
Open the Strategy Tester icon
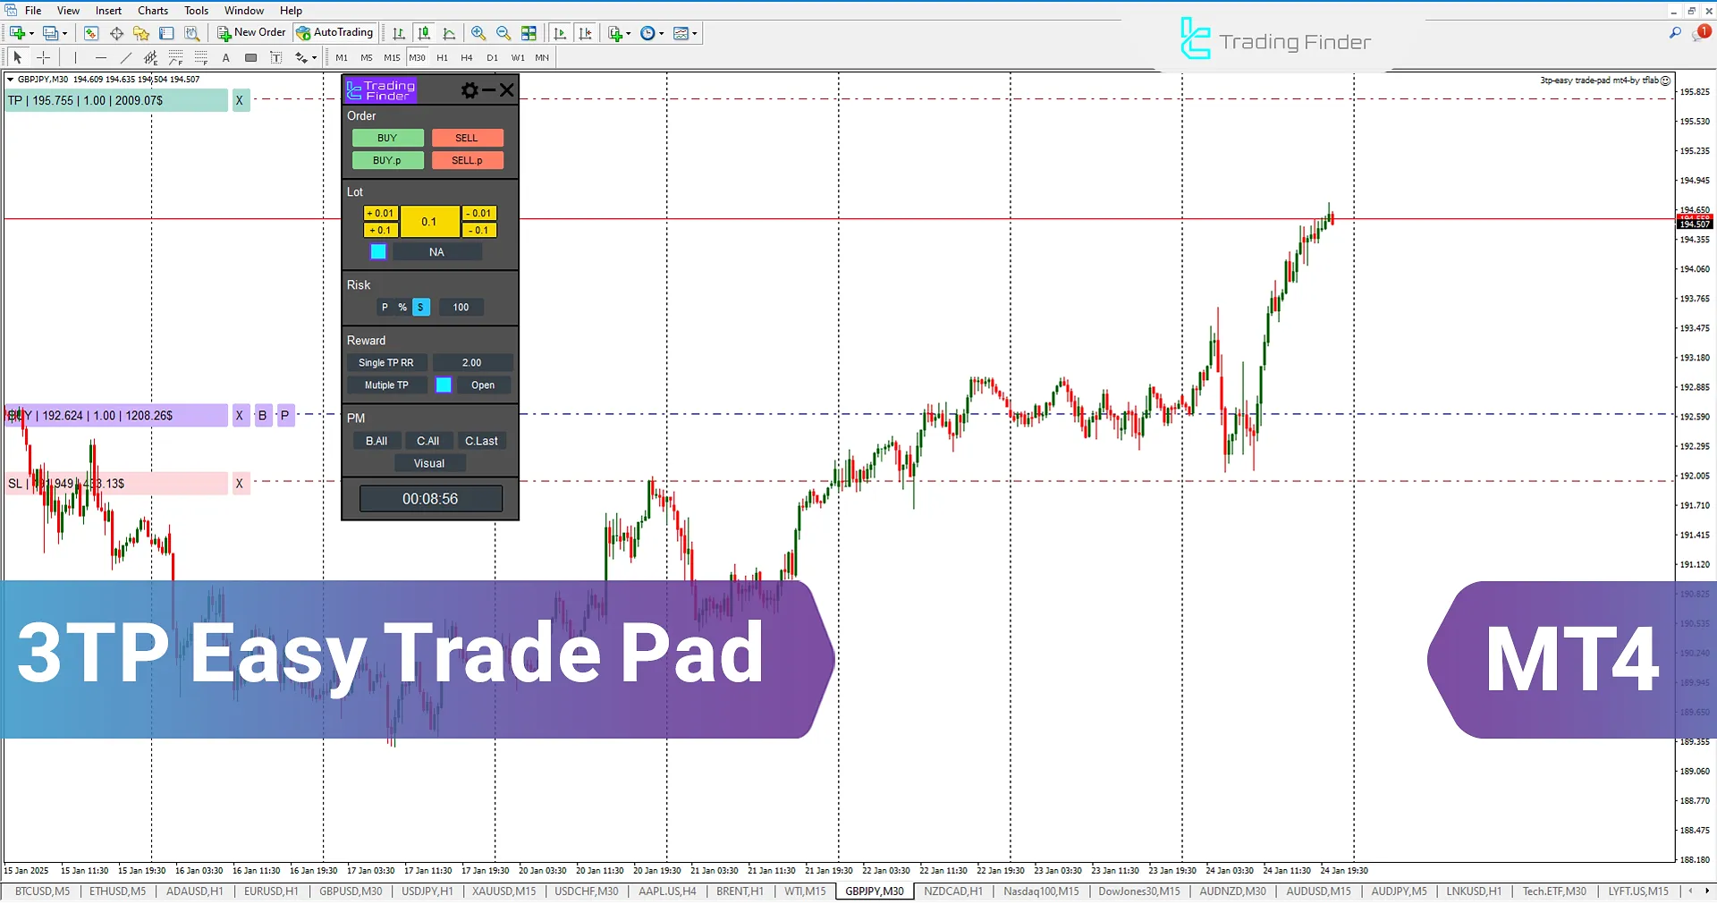point(191,33)
